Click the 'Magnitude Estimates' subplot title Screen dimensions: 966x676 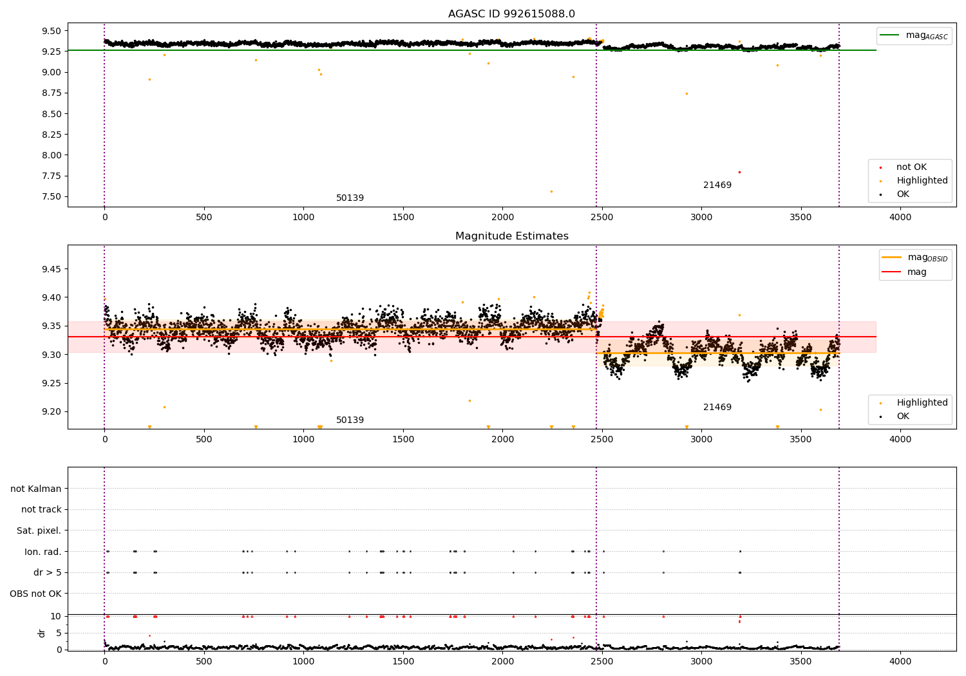[x=511, y=236]
